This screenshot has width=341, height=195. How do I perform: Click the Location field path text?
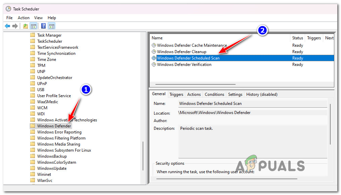pos(214,113)
